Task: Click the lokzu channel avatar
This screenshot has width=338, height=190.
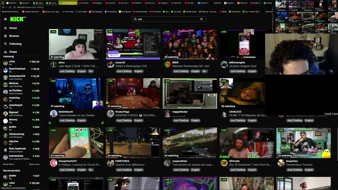Action: [x=54, y=64]
